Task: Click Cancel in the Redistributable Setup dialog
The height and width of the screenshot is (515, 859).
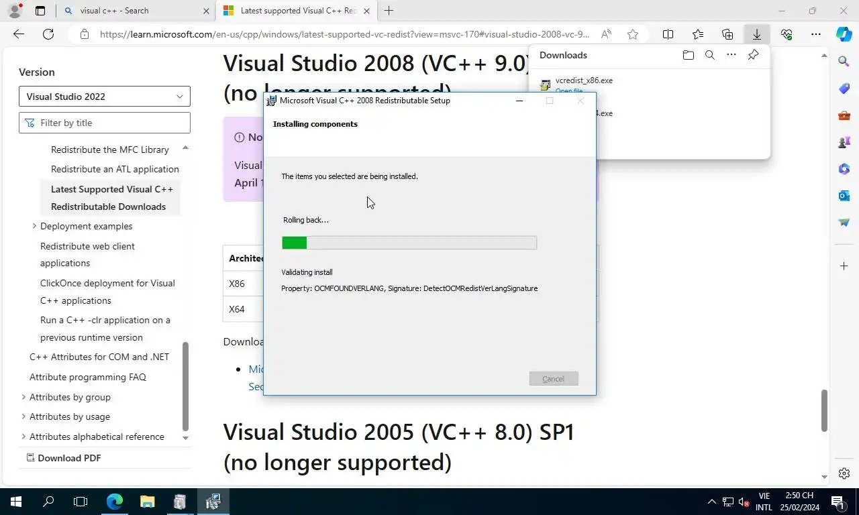Action: pos(554,379)
